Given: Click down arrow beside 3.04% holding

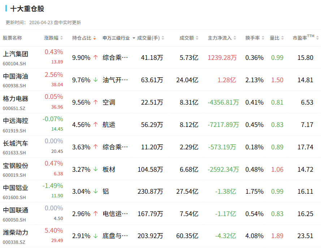Looking at the screenshot, I should click(96, 191).
